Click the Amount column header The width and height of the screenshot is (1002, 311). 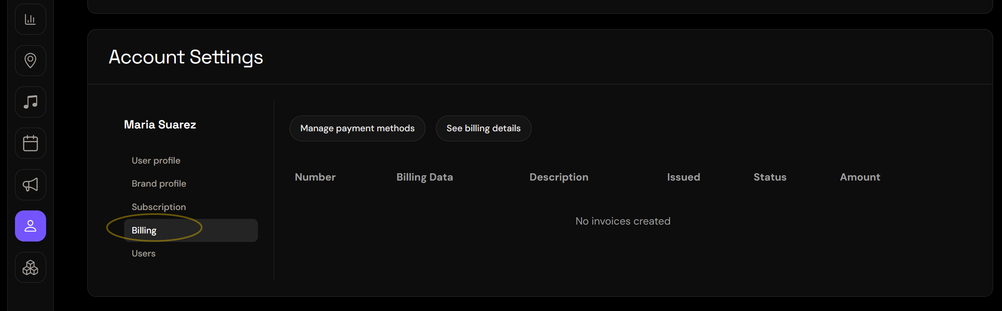coord(860,177)
